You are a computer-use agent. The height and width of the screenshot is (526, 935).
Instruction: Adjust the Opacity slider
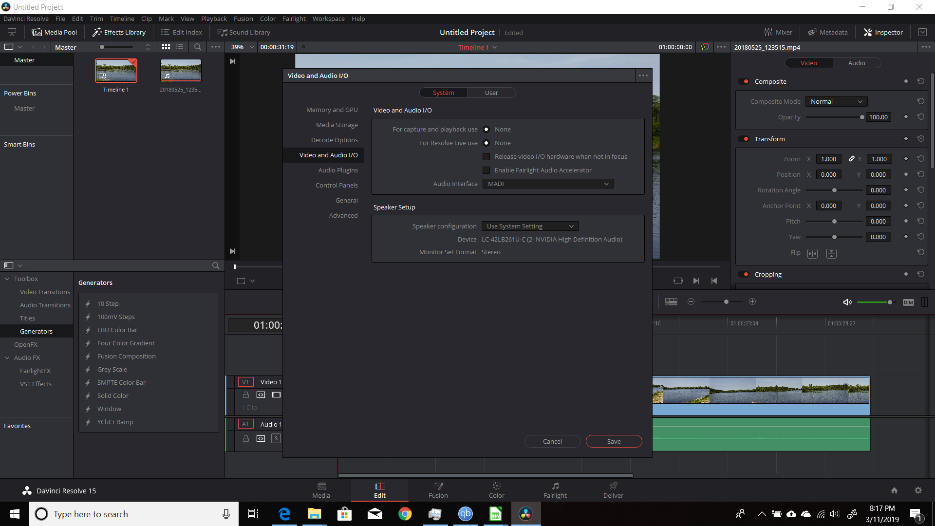tap(835, 117)
